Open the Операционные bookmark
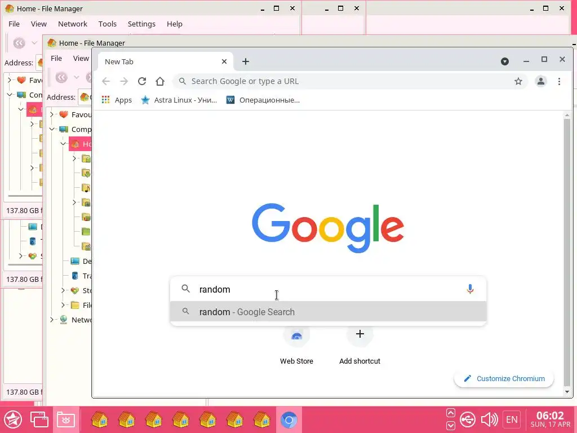This screenshot has height=433, width=577. pyautogui.click(x=263, y=100)
